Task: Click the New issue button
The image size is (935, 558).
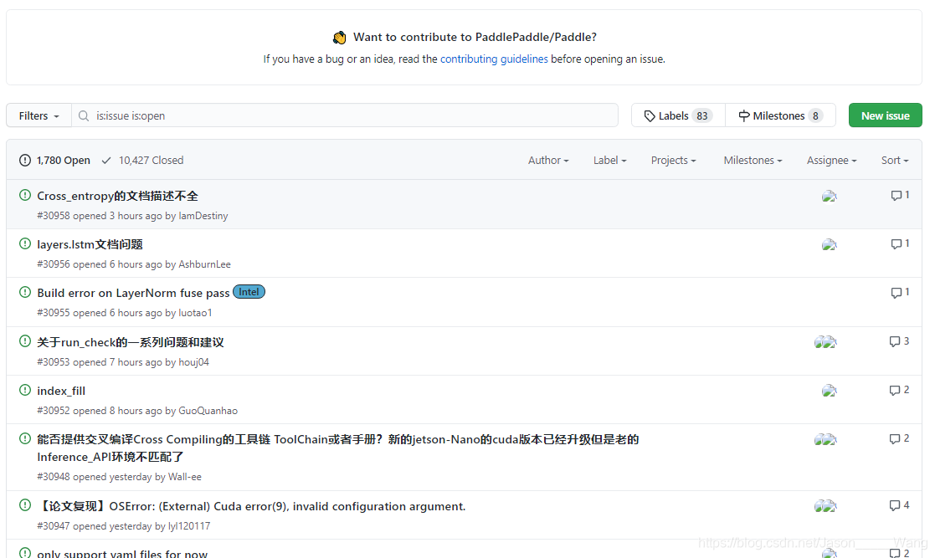Action: tap(885, 115)
